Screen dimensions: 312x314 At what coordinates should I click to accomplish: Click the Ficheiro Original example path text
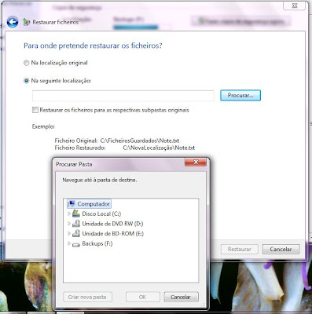[x=140, y=141]
